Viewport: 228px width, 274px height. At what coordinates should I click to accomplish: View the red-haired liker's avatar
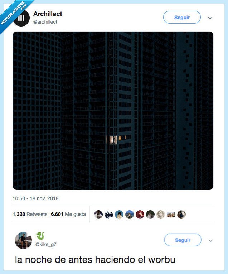[x=140, y=215]
